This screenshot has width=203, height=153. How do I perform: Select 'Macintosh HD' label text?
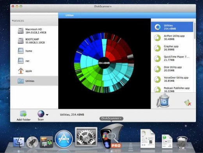coord(34,29)
